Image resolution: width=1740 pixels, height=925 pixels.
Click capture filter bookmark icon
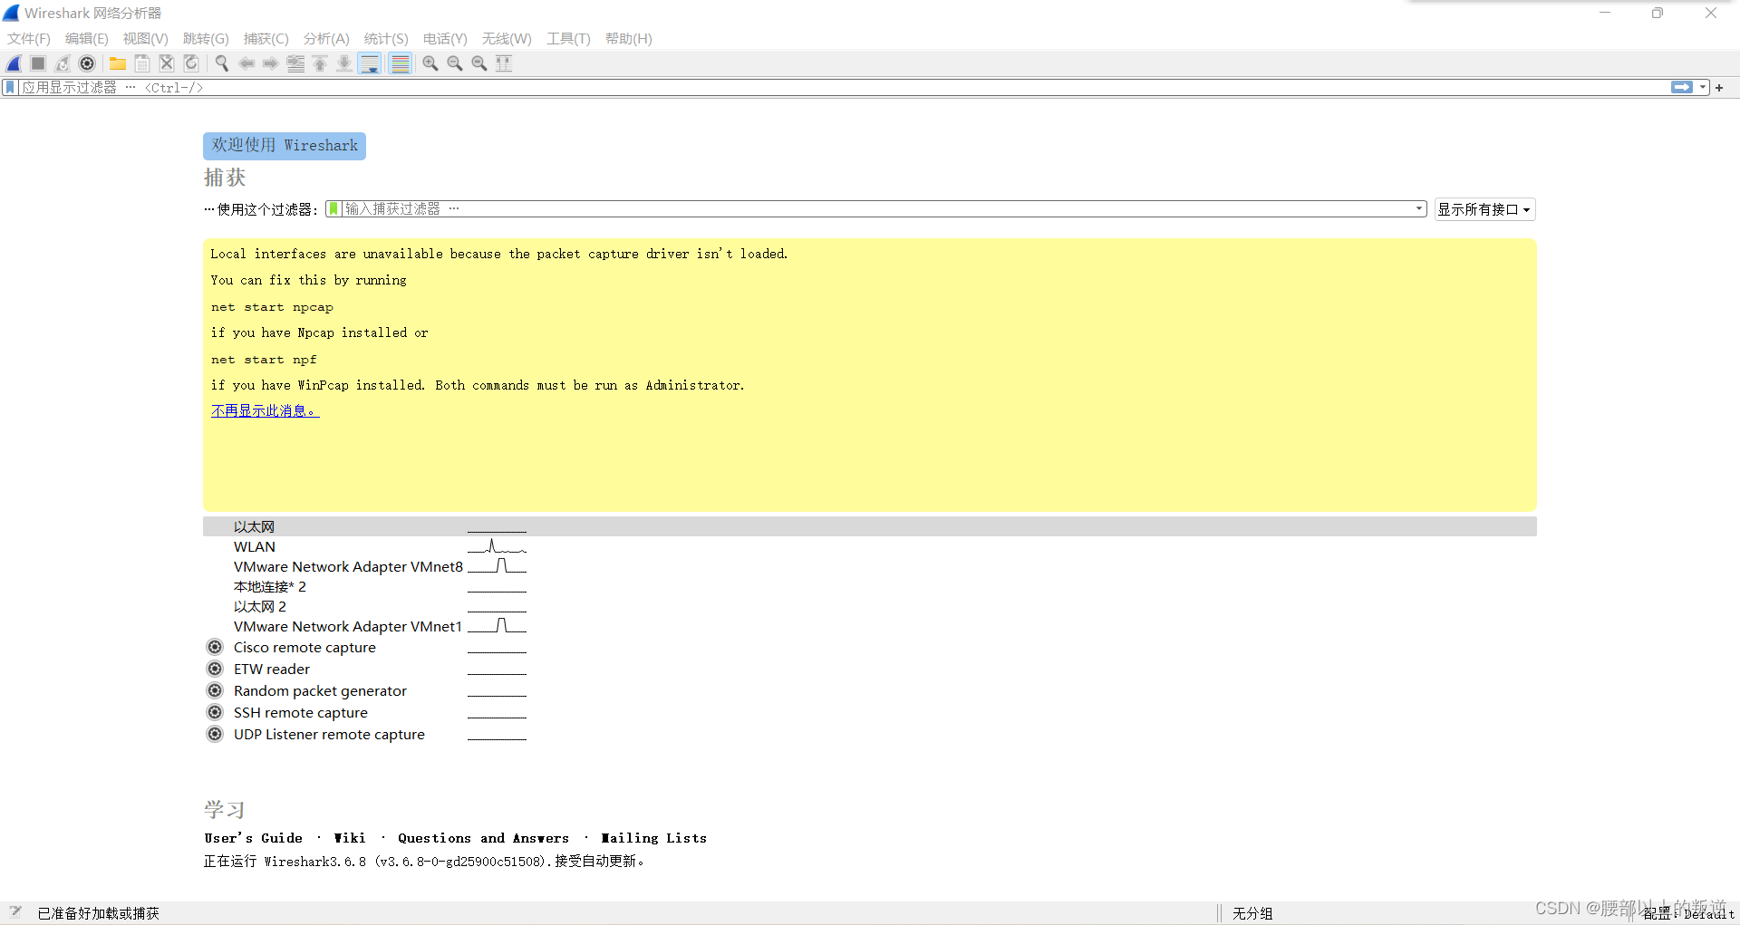click(333, 209)
